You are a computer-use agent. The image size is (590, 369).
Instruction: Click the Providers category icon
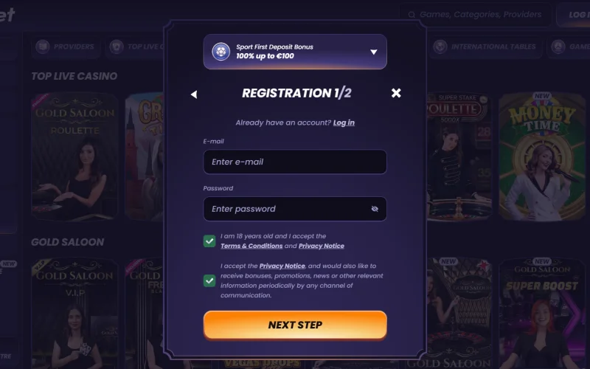pyautogui.click(x=43, y=46)
